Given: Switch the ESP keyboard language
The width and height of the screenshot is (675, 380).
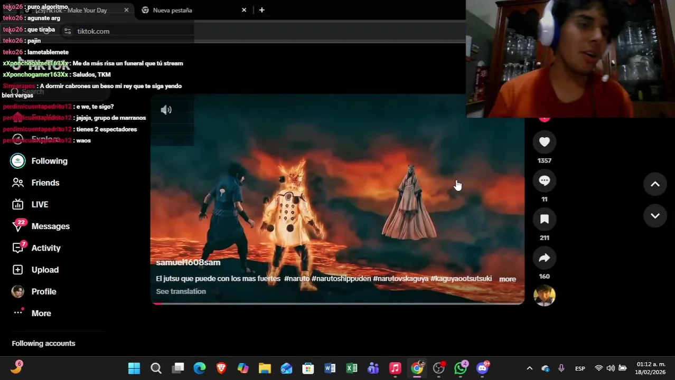Looking at the screenshot, I should click(580, 368).
